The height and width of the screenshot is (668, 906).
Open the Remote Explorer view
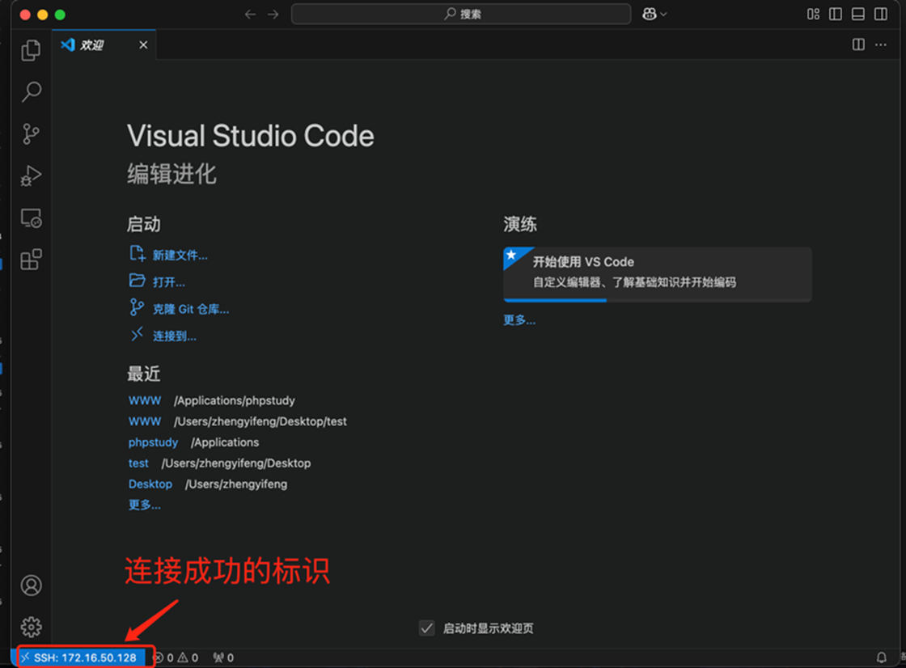pyautogui.click(x=32, y=218)
